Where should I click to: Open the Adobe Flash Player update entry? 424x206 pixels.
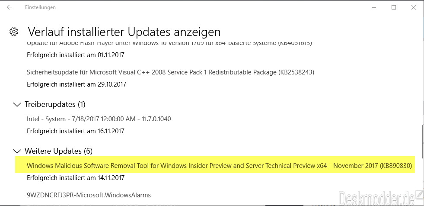point(169,43)
